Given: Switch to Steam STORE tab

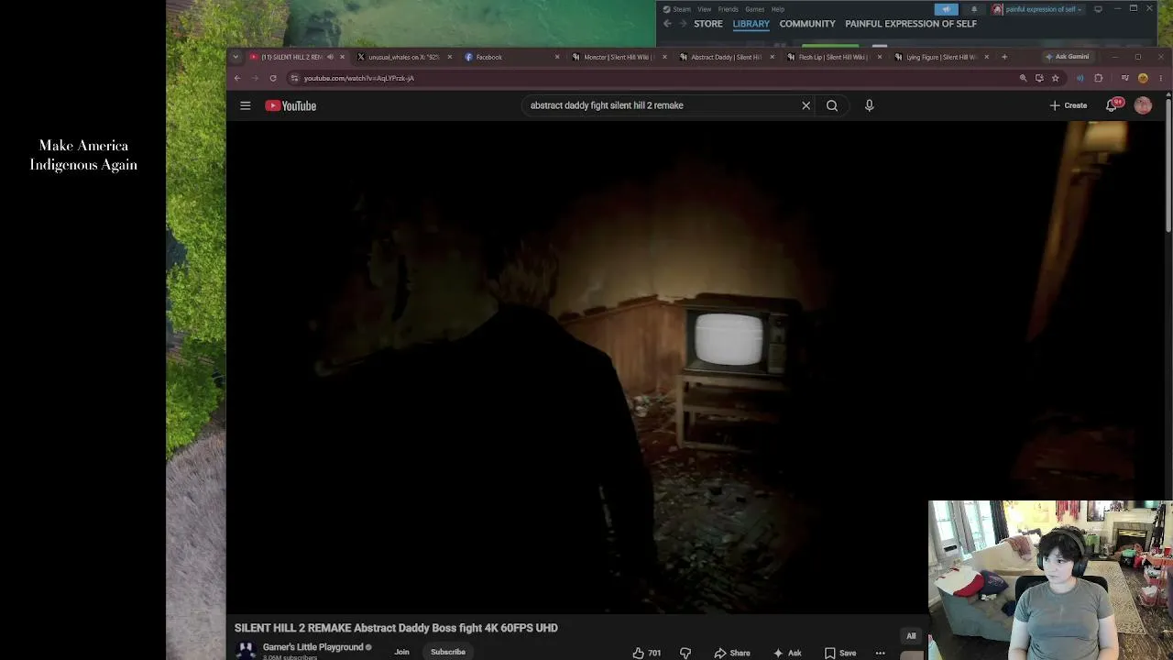Looking at the screenshot, I should [x=708, y=24].
